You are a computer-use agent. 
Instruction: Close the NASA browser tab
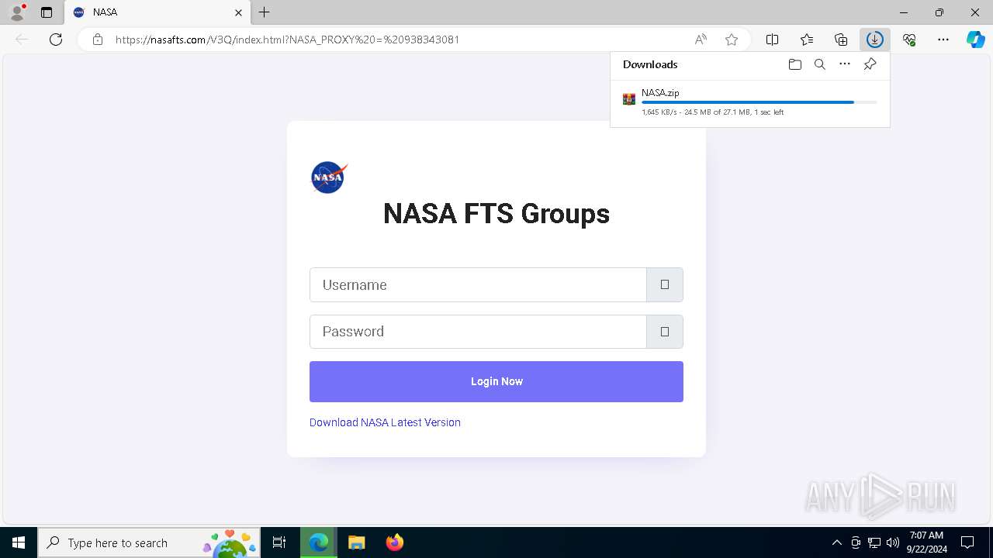238,12
